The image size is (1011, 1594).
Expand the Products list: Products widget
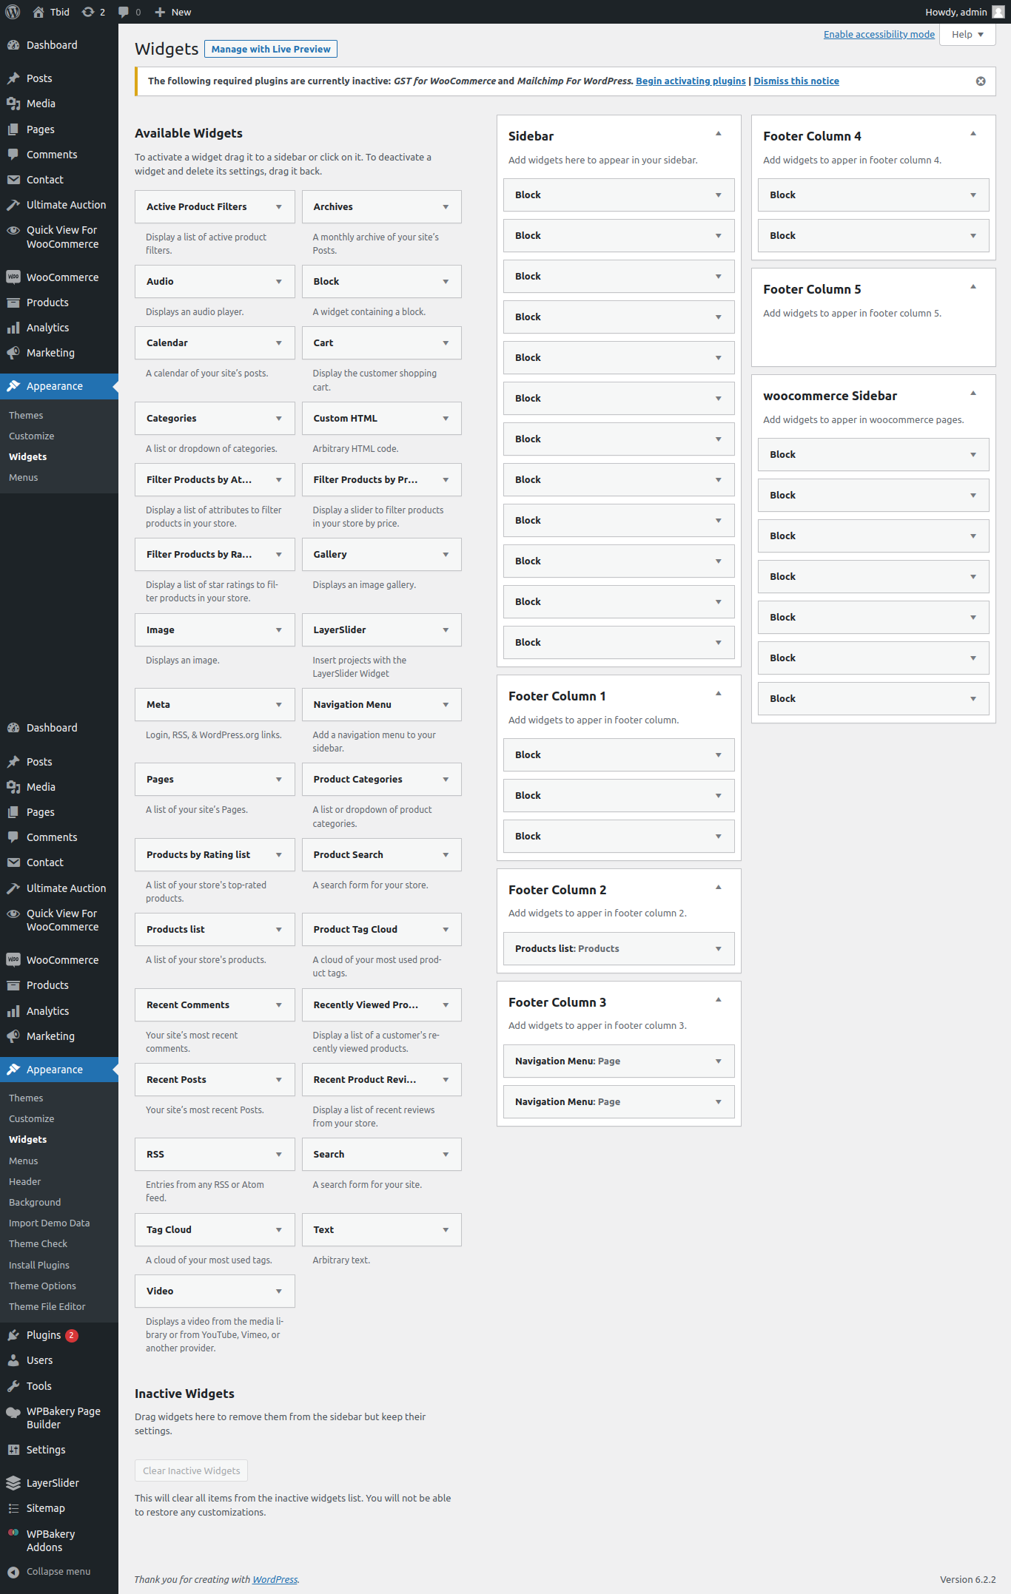point(718,949)
